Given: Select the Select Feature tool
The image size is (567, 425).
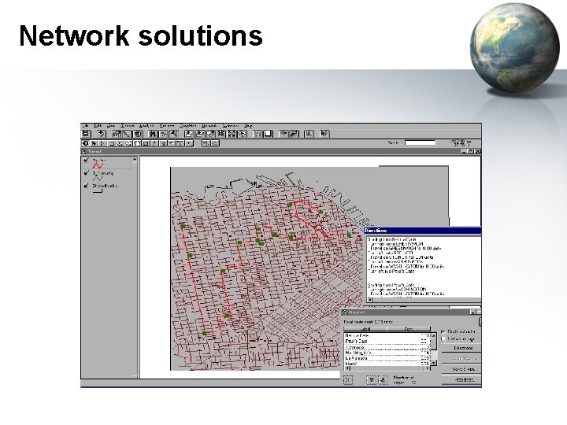Looking at the screenshot, I should [111, 143].
